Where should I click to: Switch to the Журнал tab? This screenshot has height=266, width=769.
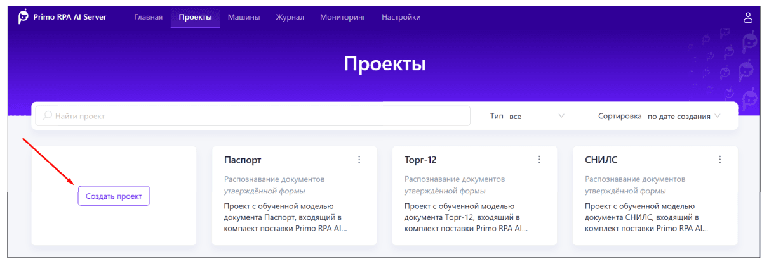click(290, 17)
